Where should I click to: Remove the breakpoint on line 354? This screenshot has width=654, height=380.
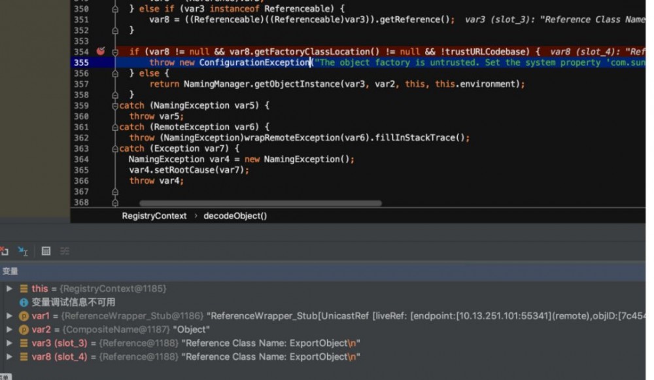[101, 51]
